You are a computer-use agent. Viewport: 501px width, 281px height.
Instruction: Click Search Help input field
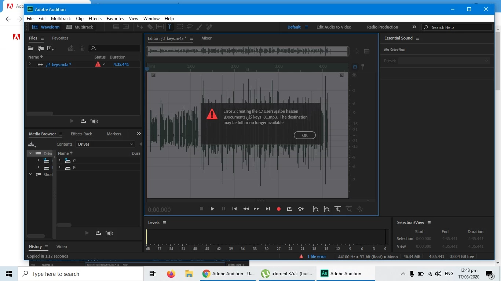457,27
